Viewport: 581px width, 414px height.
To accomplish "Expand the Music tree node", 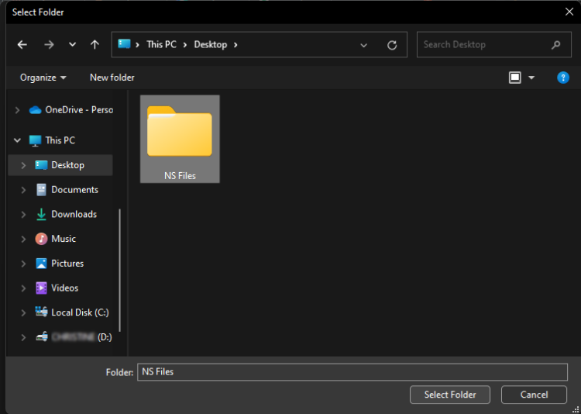I will (23, 239).
